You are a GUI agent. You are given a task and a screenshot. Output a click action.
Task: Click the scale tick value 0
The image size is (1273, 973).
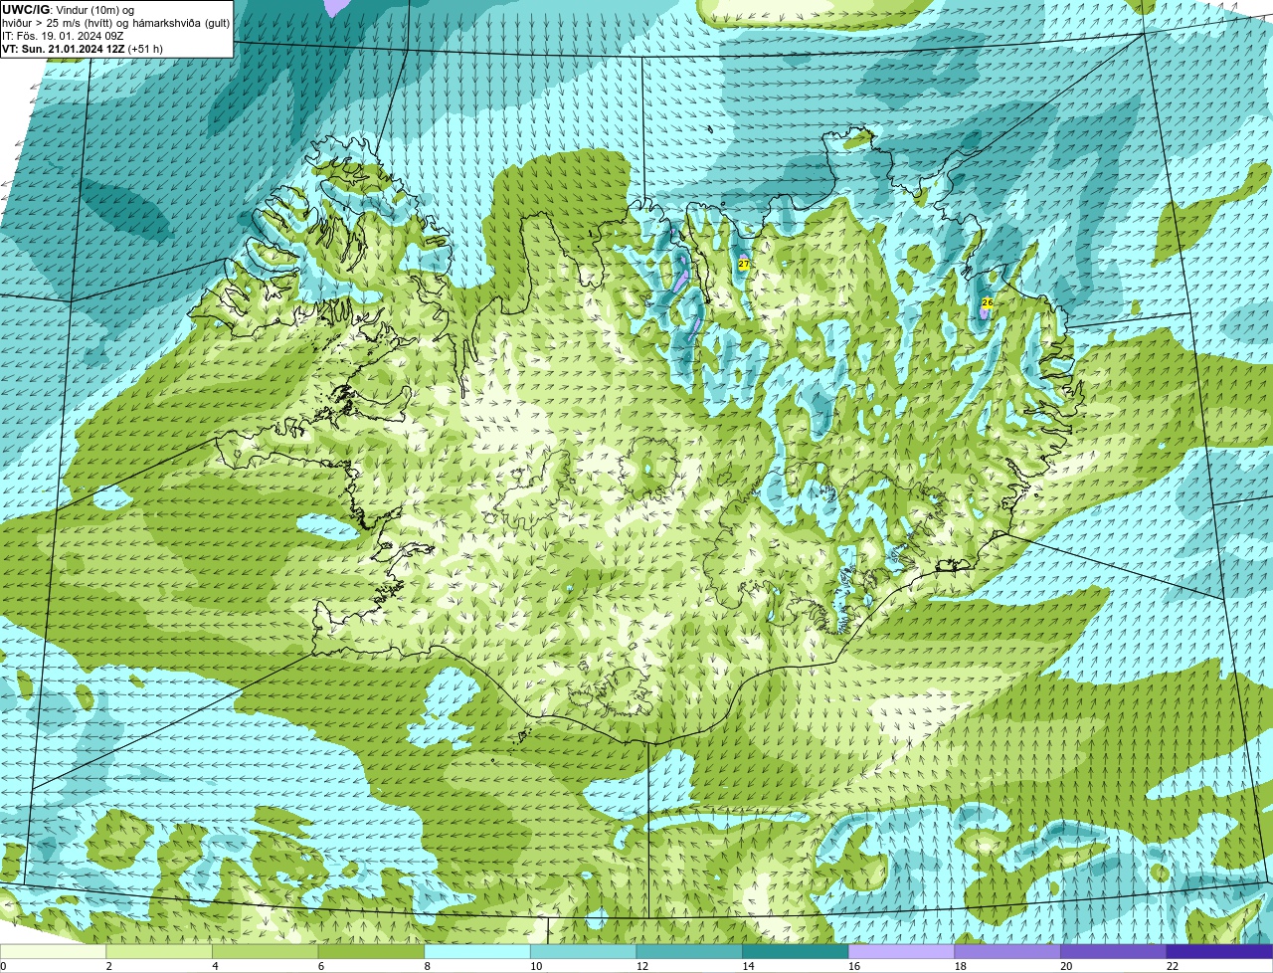coord(3,966)
